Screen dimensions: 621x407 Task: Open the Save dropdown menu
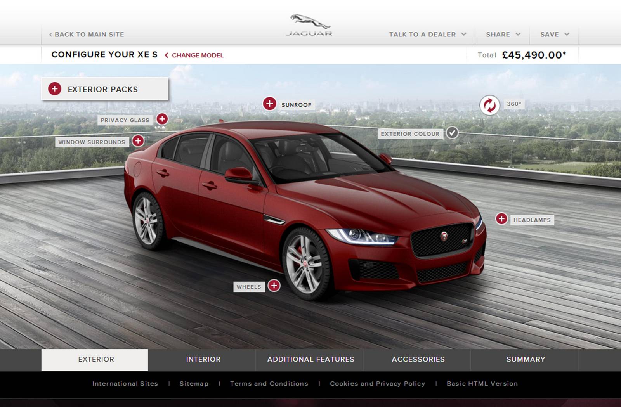[x=555, y=35]
